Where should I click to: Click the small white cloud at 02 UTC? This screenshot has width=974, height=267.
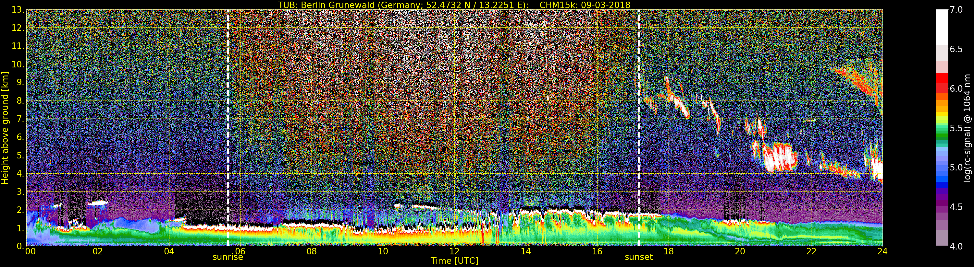click(x=98, y=203)
